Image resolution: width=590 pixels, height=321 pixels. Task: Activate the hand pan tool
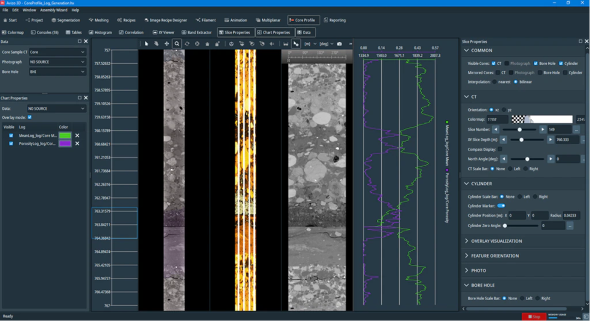click(x=156, y=44)
